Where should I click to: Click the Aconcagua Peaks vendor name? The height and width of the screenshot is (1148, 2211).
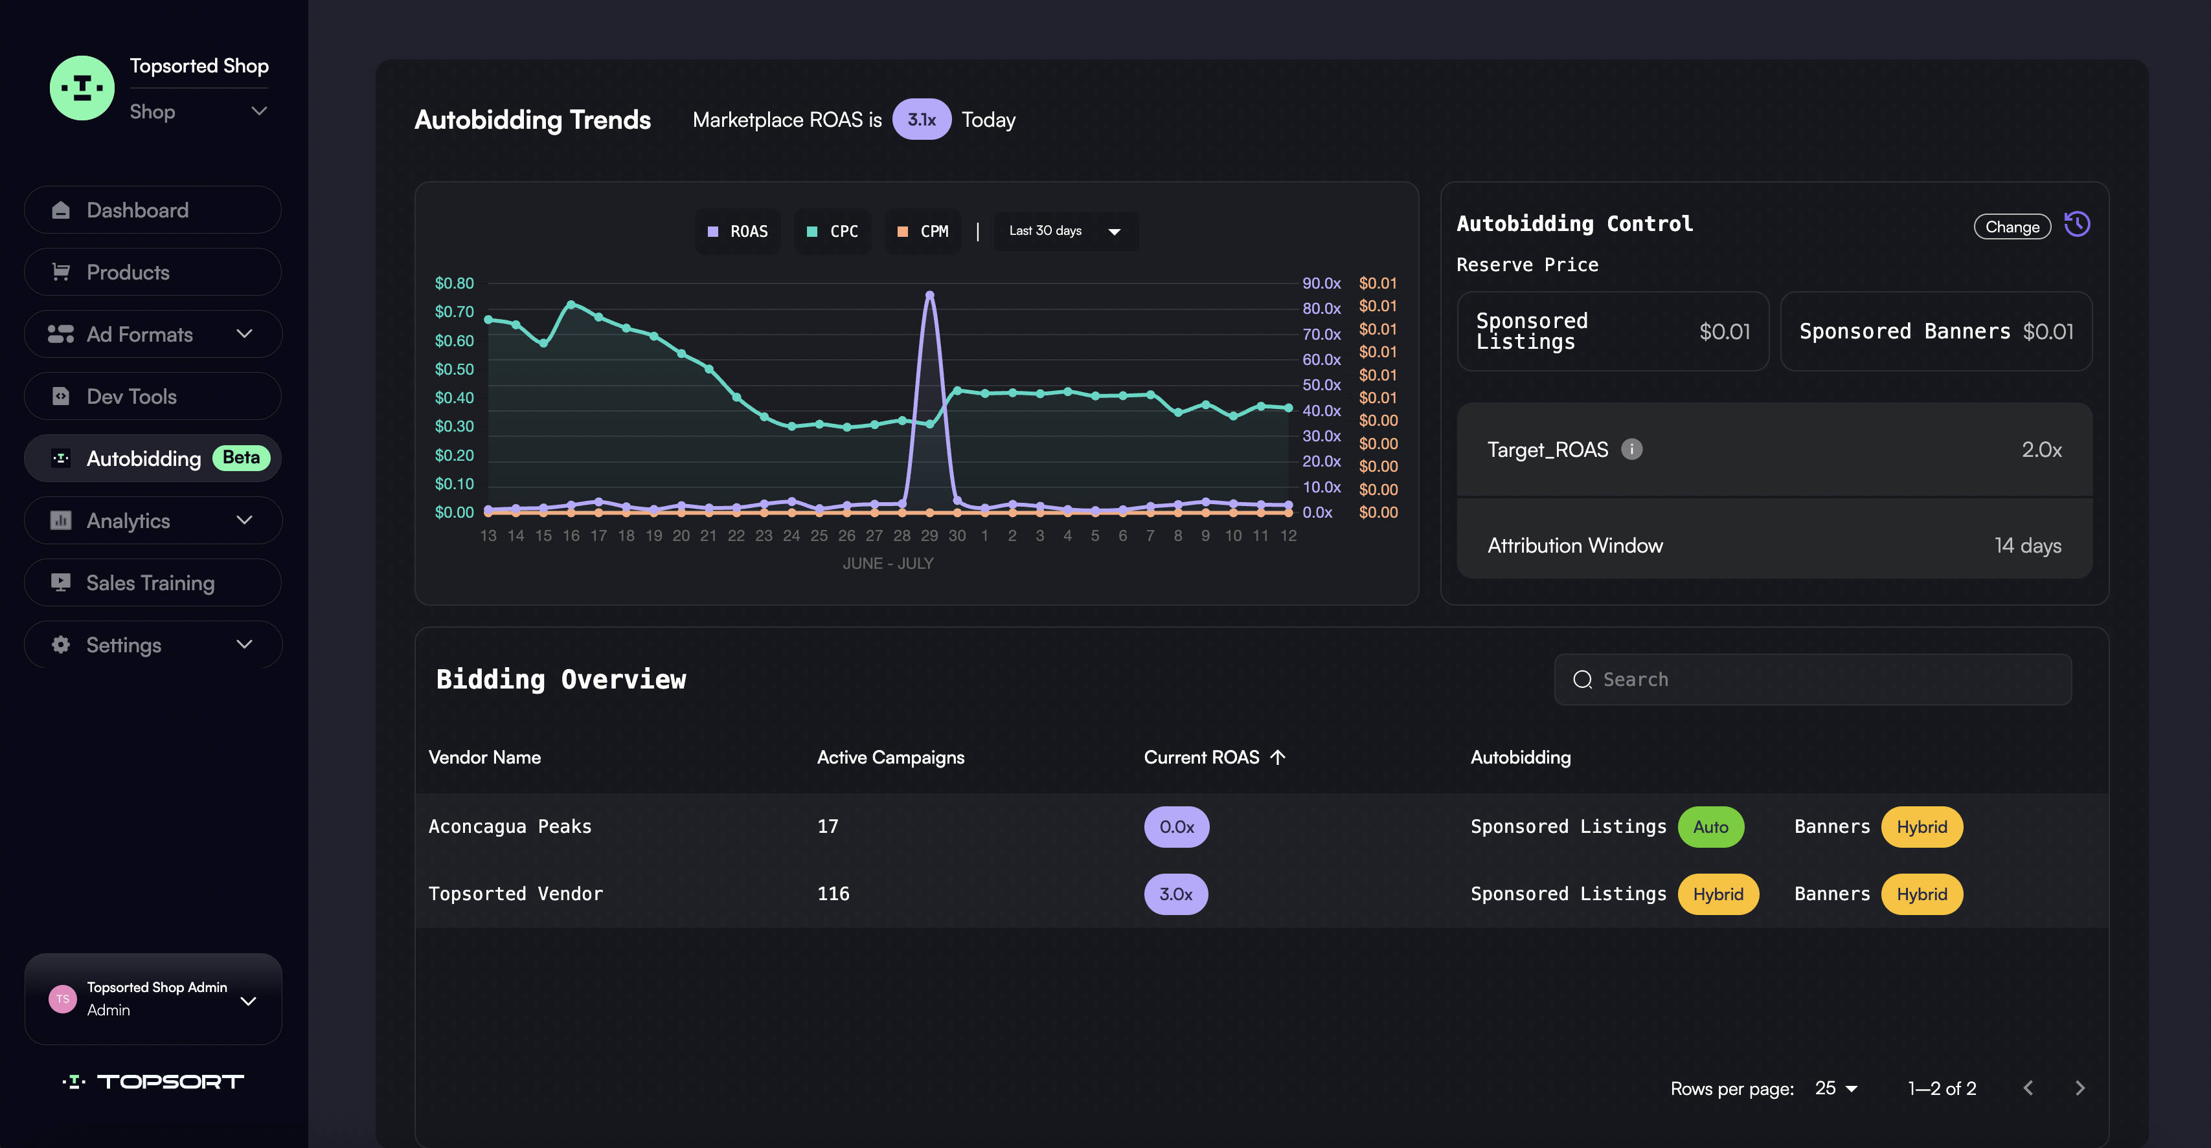(510, 826)
